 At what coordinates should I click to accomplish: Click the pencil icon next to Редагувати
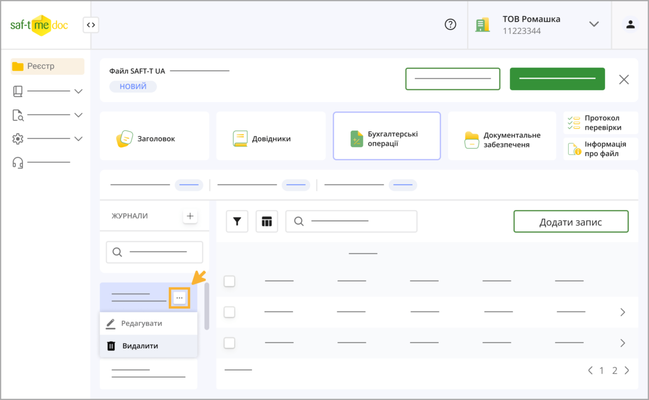point(110,324)
